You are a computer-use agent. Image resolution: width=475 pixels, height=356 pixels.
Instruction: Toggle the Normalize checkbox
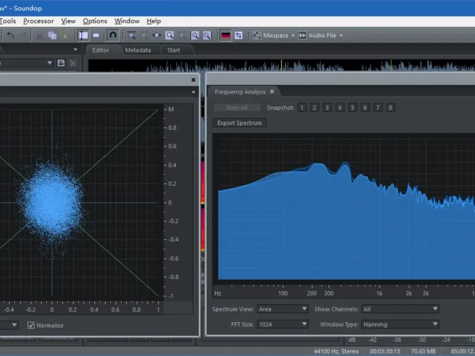[31, 325]
